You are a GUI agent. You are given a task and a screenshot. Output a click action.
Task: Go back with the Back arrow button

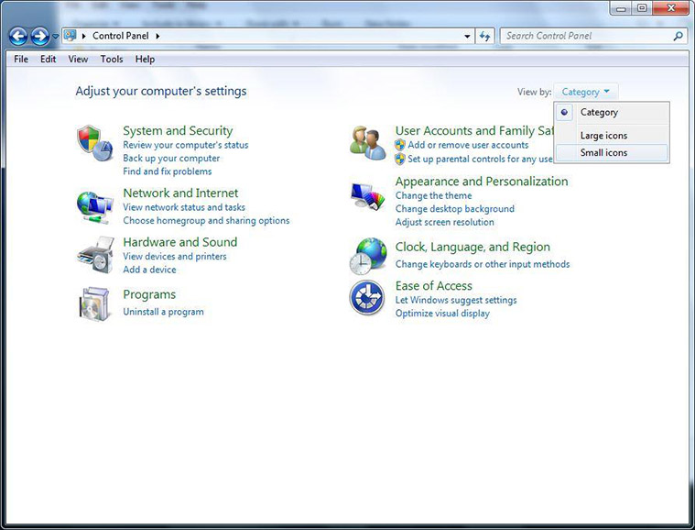click(18, 37)
